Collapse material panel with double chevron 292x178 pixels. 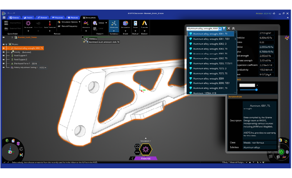[233, 28]
